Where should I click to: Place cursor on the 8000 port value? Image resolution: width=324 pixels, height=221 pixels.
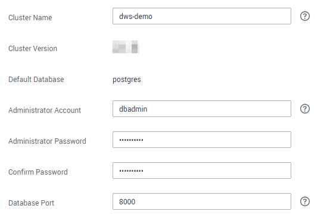coord(127,201)
